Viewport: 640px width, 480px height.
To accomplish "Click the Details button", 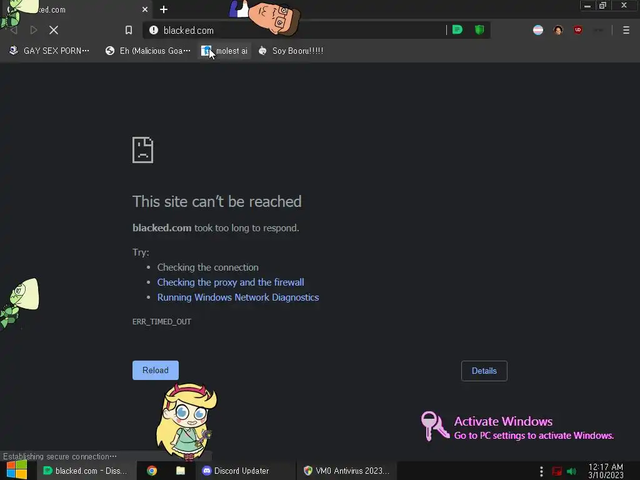I will [x=484, y=371].
